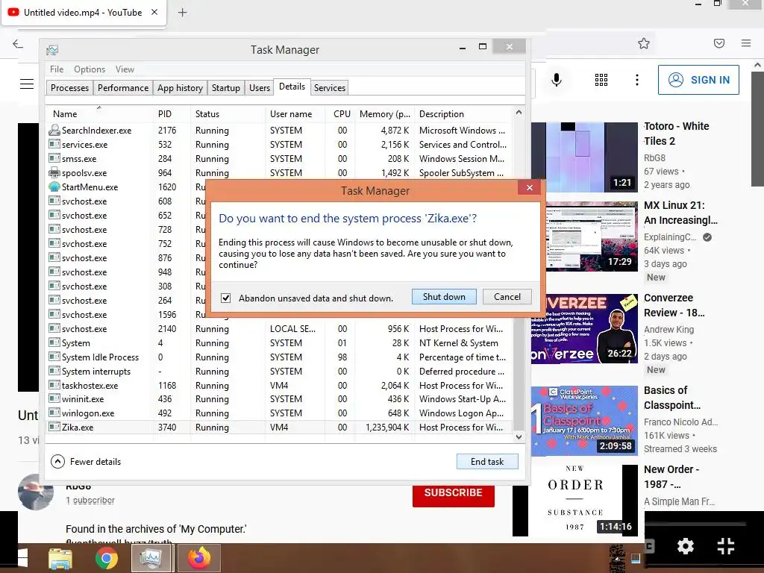Open the Task Manager Options menu
The image size is (764, 573).
(x=90, y=69)
